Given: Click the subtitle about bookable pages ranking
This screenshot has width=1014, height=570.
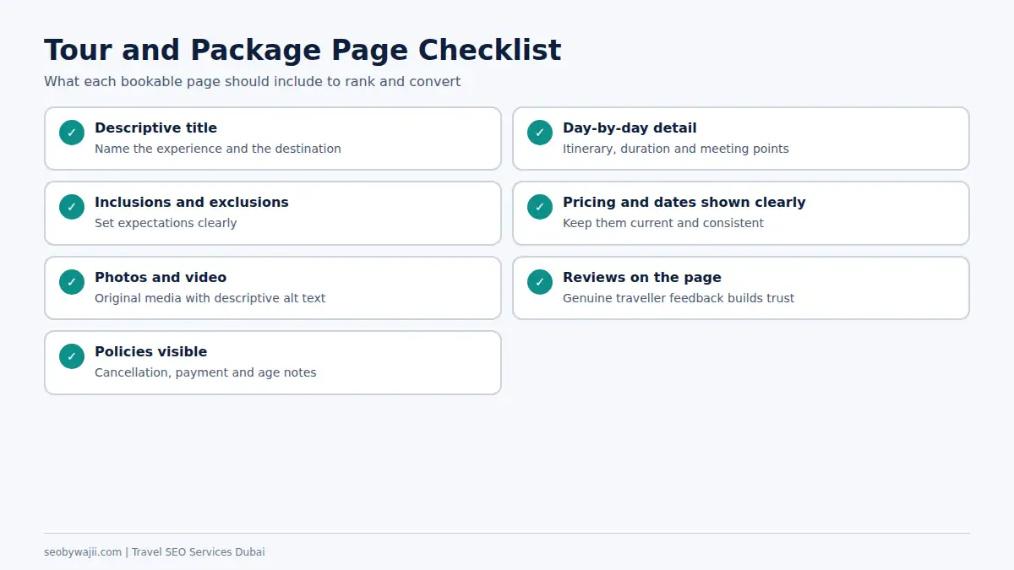Looking at the screenshot, I should (x=253, y=82).
